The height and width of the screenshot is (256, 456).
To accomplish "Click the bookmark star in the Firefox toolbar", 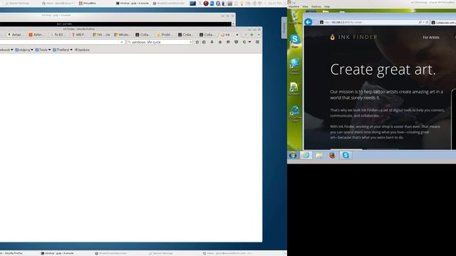I will click(x=197, y=42).
